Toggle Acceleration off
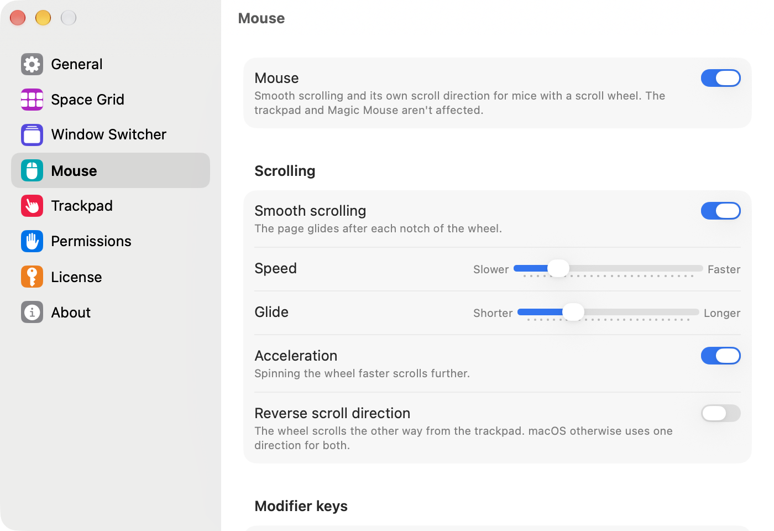The image size is (774, 531). [721, 356]
